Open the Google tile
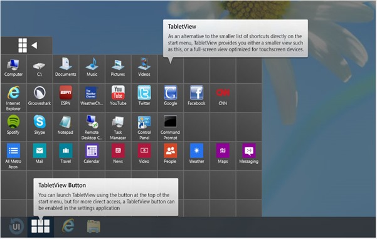The image size is (377, 239). [170, 98]
